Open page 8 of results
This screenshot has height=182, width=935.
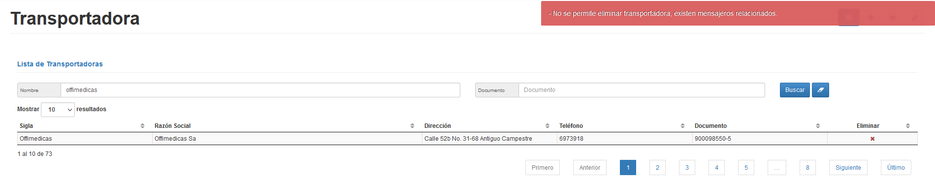807,168
